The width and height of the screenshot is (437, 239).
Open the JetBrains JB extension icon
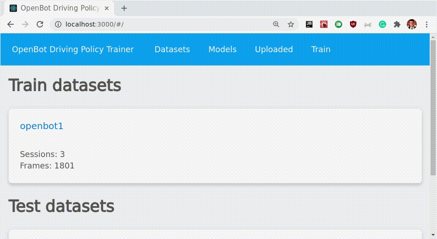(x=309, y=24)
